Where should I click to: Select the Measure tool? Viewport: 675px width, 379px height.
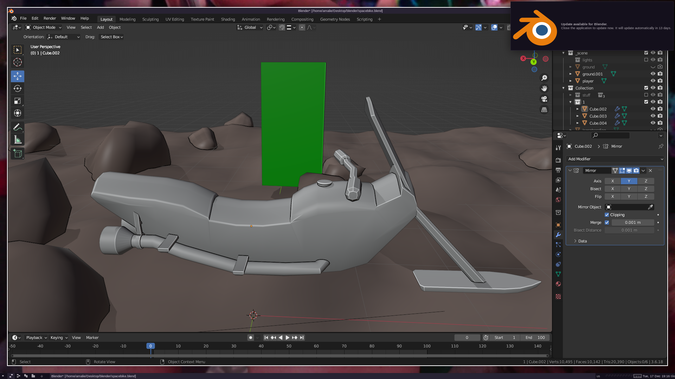point(18,140)
